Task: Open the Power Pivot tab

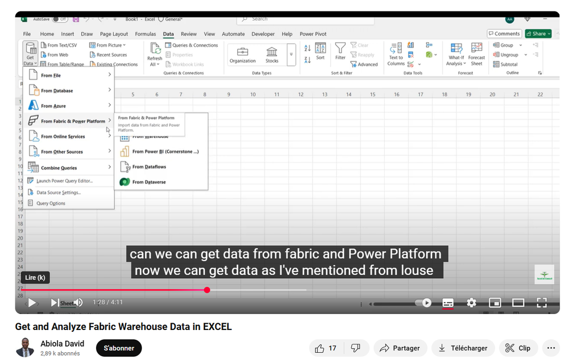Action: tap(312, 34)
